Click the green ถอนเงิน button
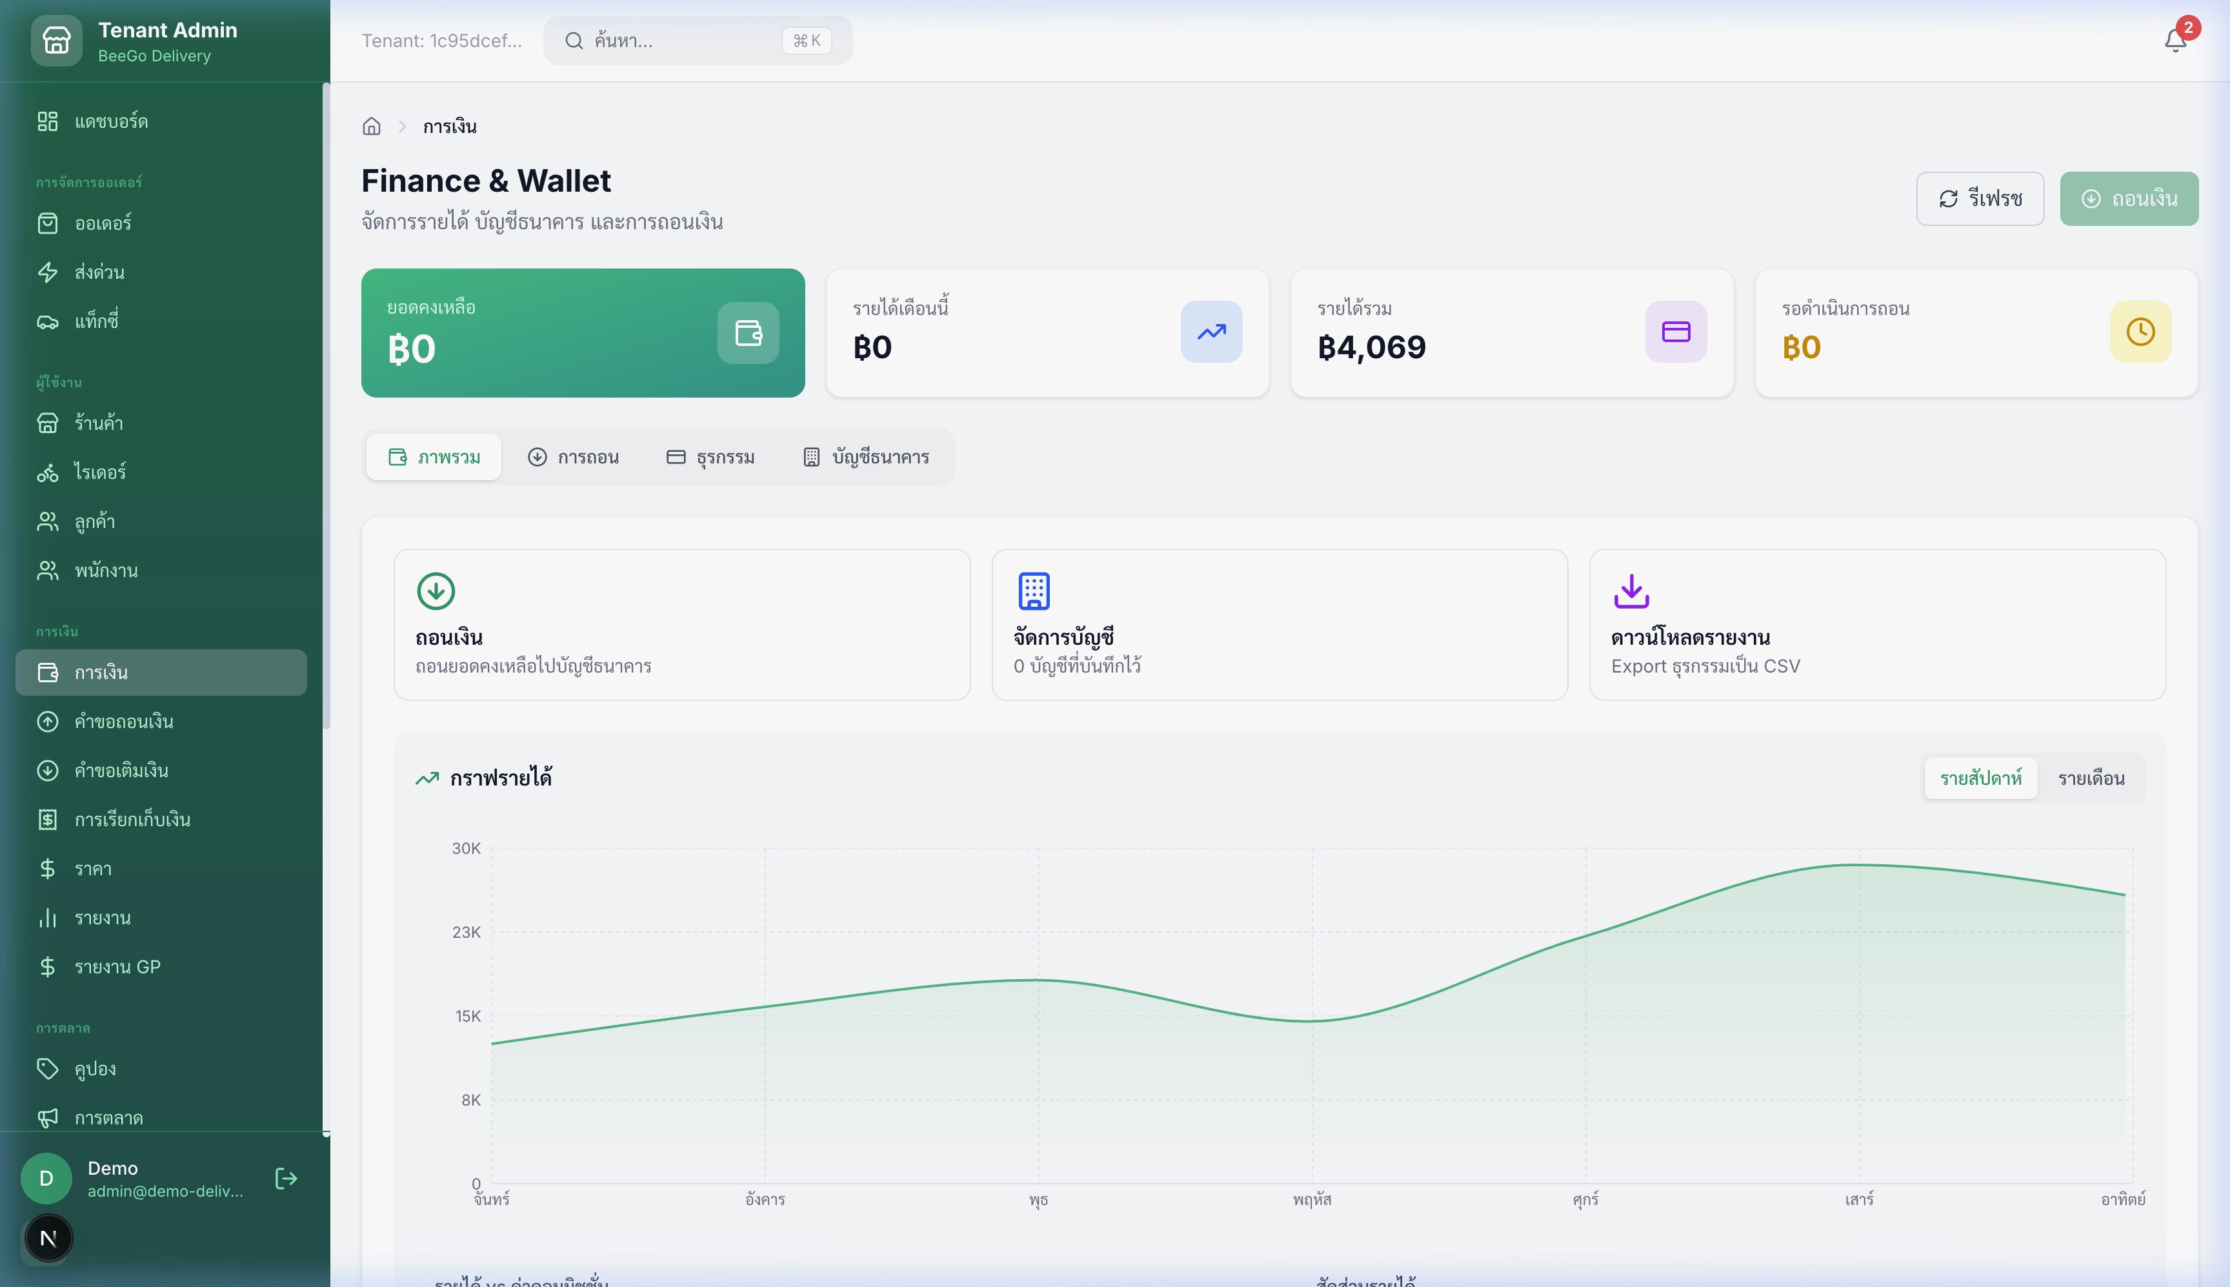 pos(2129,199)
